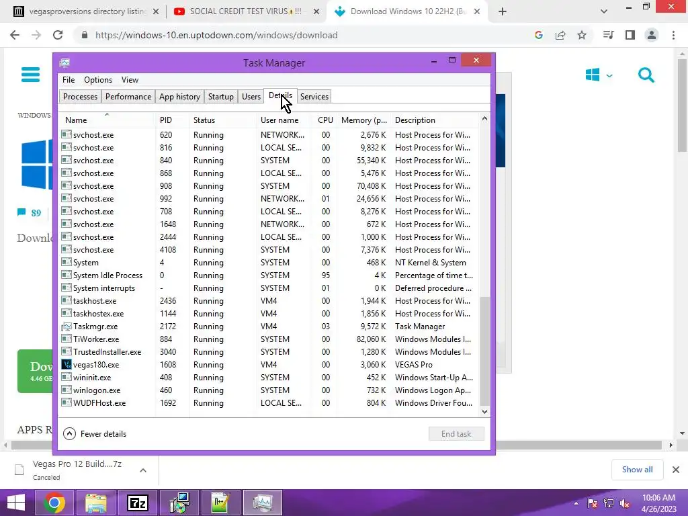Viewport: 688px width, 516px height.
Task: Click the comments bubble icon next to 89
Action: [21, 213]
